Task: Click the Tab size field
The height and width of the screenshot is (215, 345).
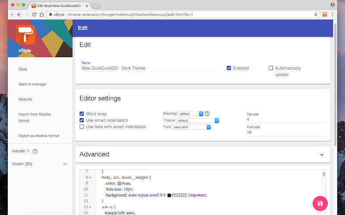Action: pyautogui.click(x=286, y=120)
